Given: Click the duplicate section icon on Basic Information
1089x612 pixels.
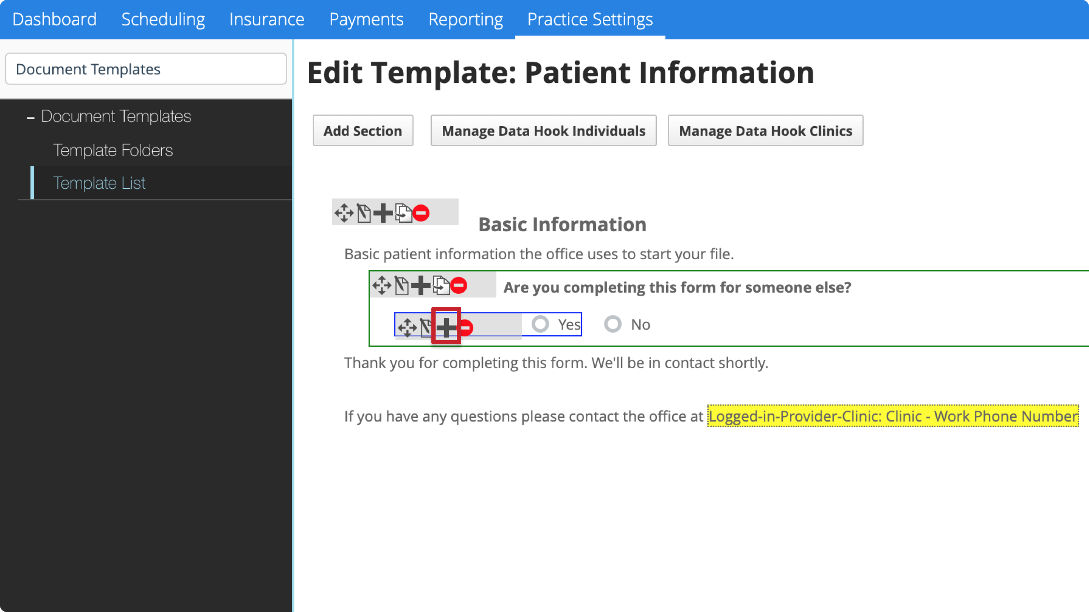Looking at the screenshot, I should click(x=402, y=213).
